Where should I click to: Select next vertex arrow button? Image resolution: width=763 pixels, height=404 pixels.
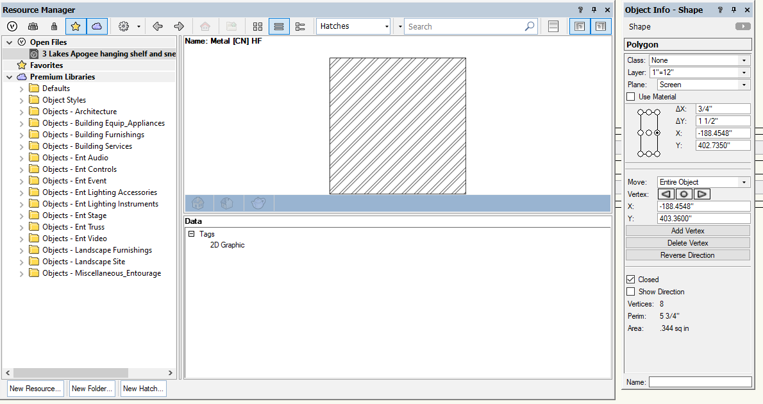point(701,194)
